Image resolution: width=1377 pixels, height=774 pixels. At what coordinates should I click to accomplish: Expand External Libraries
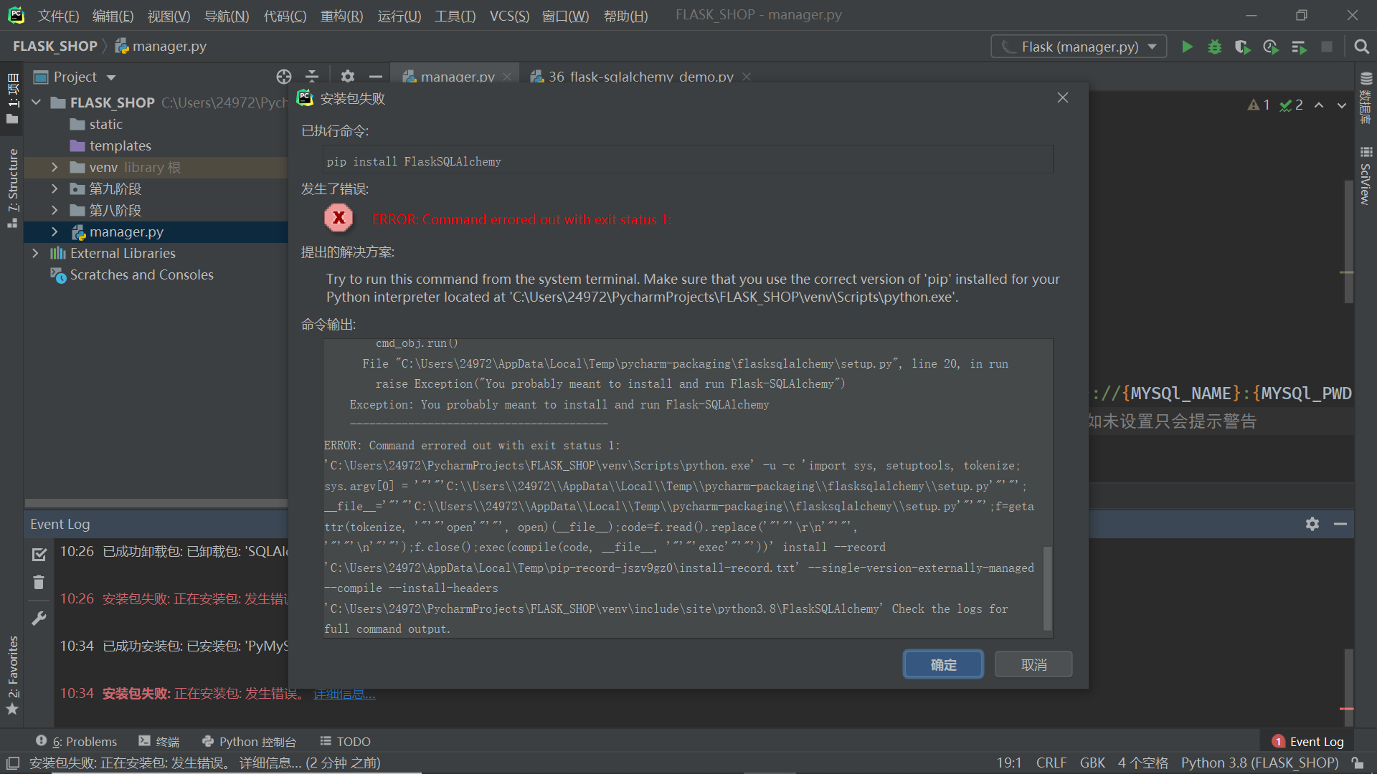(x=35, y=253)
